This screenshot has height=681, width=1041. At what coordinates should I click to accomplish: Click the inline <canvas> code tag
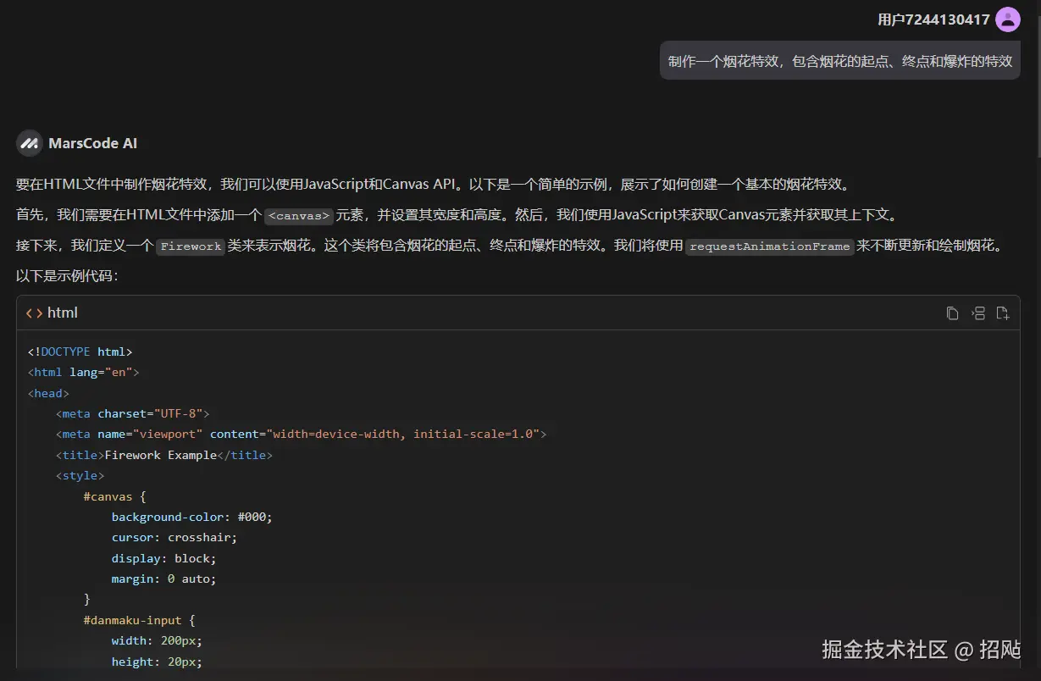point(299,215)
